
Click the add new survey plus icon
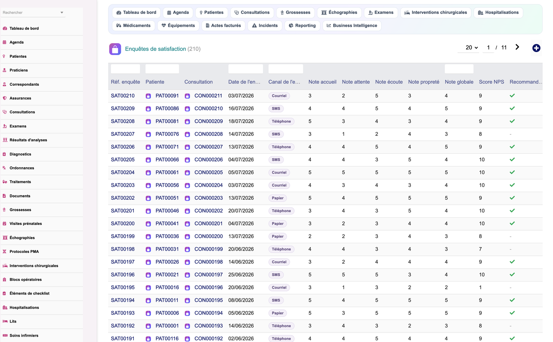coord(536,48)
